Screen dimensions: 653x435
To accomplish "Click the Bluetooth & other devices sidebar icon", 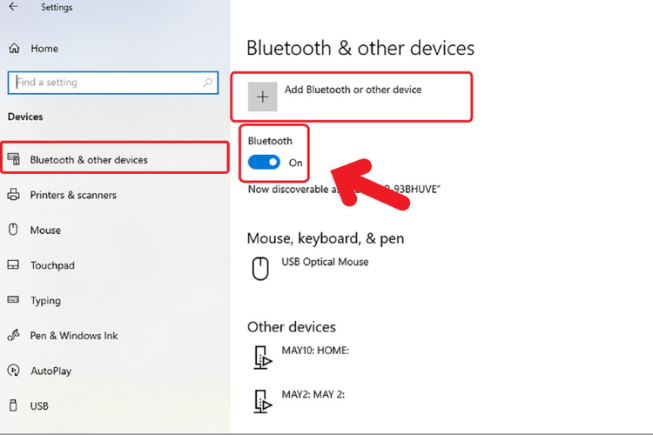I will (x=14, y=159).
